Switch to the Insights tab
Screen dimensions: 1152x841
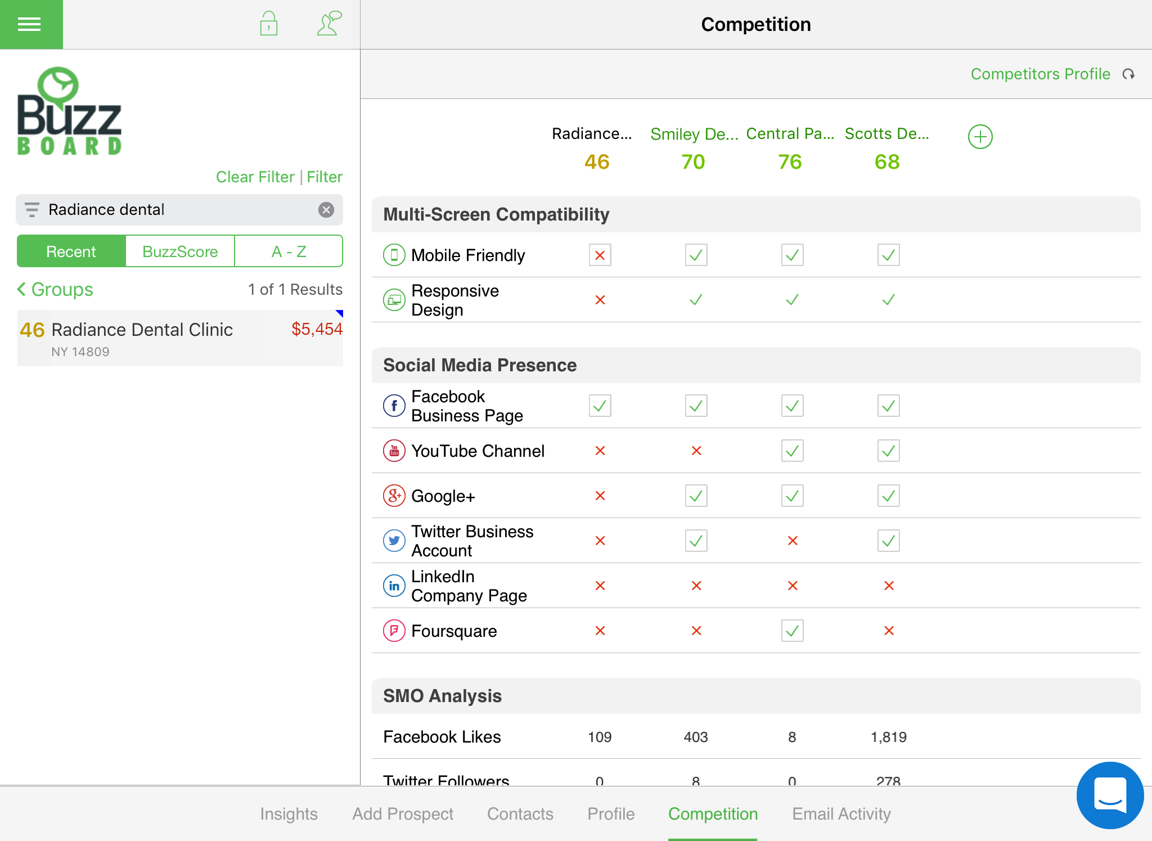289,813
